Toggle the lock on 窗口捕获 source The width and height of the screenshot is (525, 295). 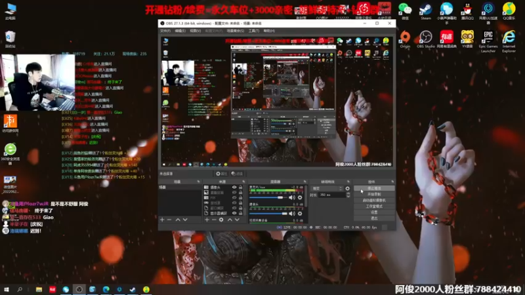click(x=240, y=208)
